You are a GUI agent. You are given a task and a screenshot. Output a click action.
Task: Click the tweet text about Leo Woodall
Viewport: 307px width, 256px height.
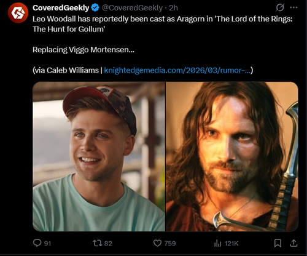163,24
